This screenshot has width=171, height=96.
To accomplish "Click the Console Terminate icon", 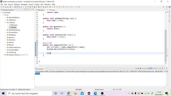I will 136,68.
